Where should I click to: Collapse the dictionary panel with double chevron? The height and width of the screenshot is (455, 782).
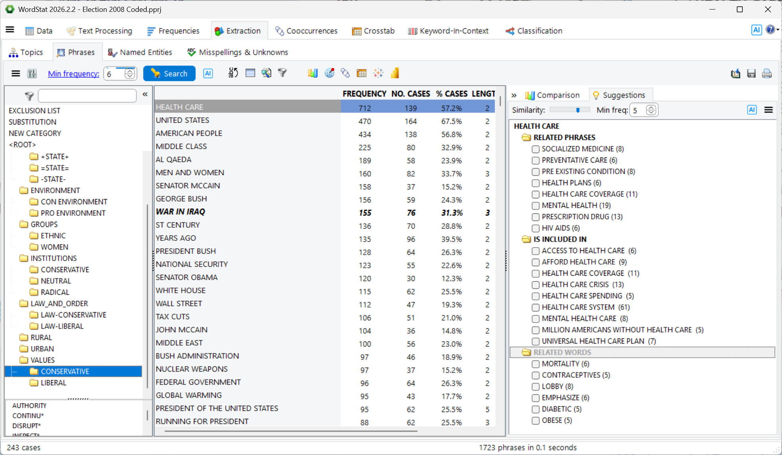[x=145, y=94]
